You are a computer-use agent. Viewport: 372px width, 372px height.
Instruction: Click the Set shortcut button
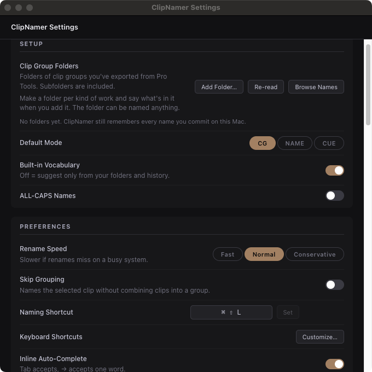[x=288, y=312]
